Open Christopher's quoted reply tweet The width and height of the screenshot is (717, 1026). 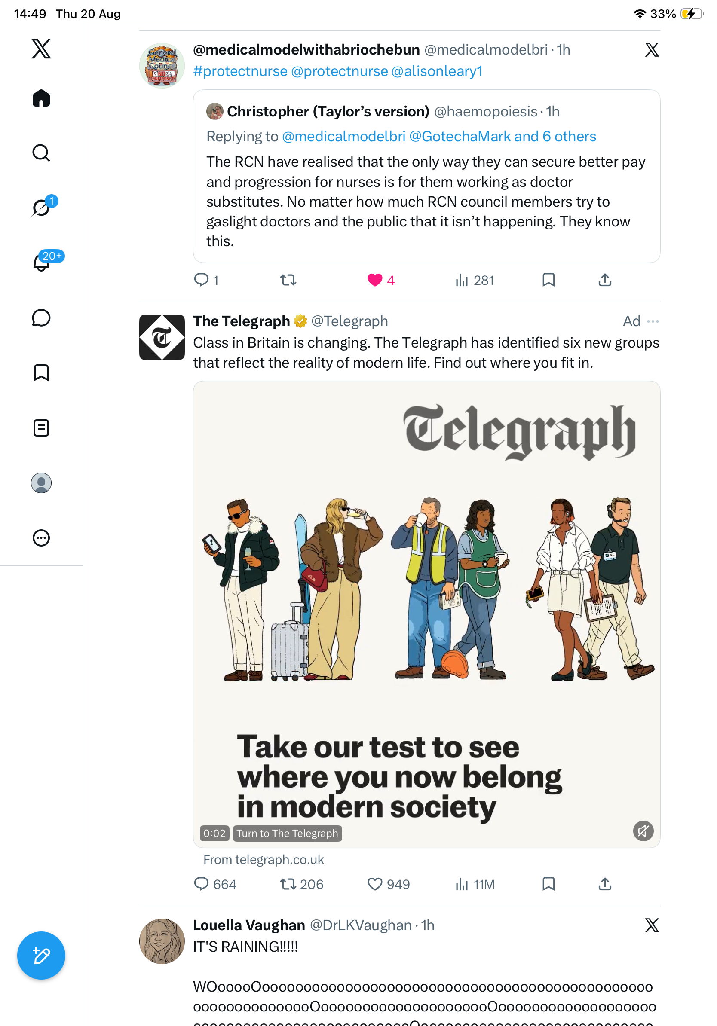pos(426,176)
